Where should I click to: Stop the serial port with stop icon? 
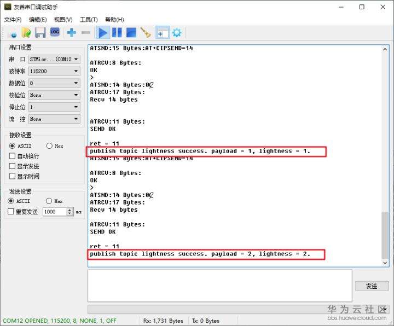click(131, 33)
